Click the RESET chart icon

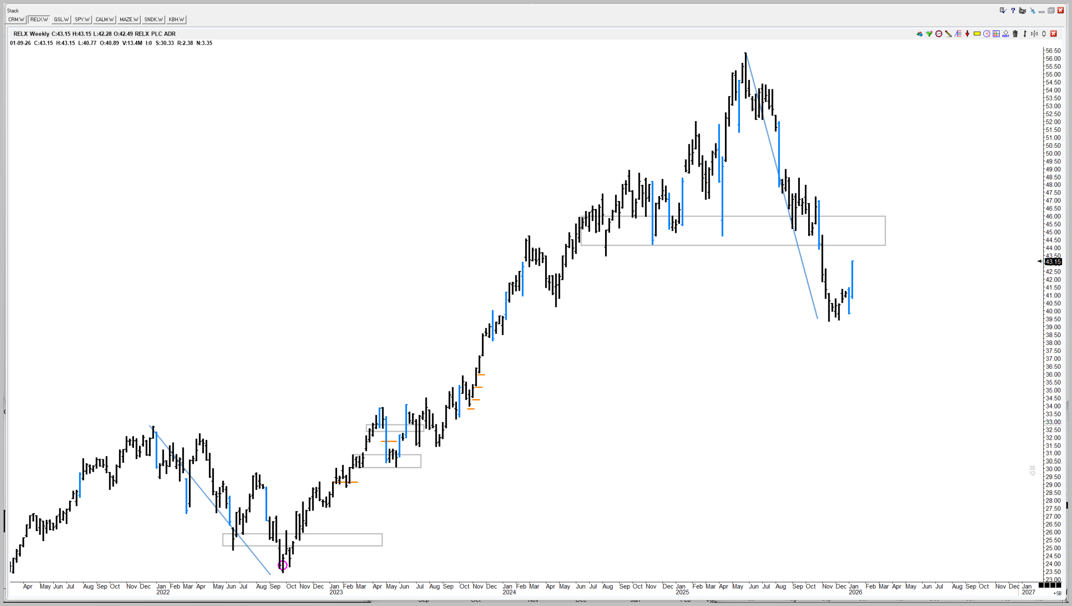[1006, 34]
